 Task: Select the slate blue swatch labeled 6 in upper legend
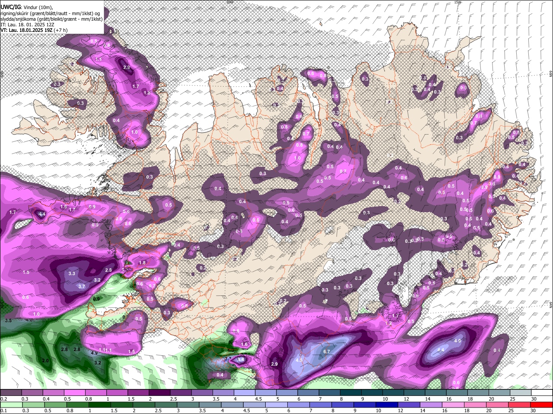[x=308, y=393]
